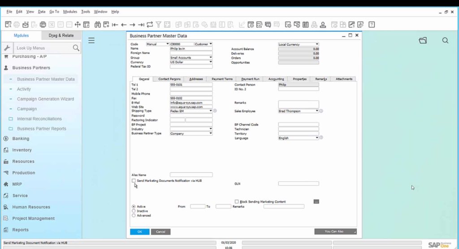Screen dimensions: 459x249
Task: Open Print Preview from the toolbar
Action: point(8,25)
